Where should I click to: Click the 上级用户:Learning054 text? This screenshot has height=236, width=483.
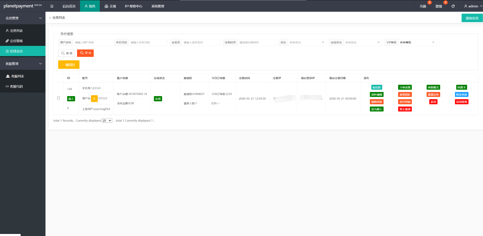pos(96,109)
